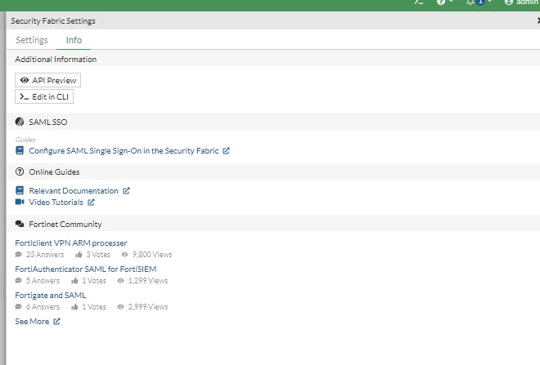
Task: Open Configure SAML Single Sign-On guide link
Action: (124, 151)
